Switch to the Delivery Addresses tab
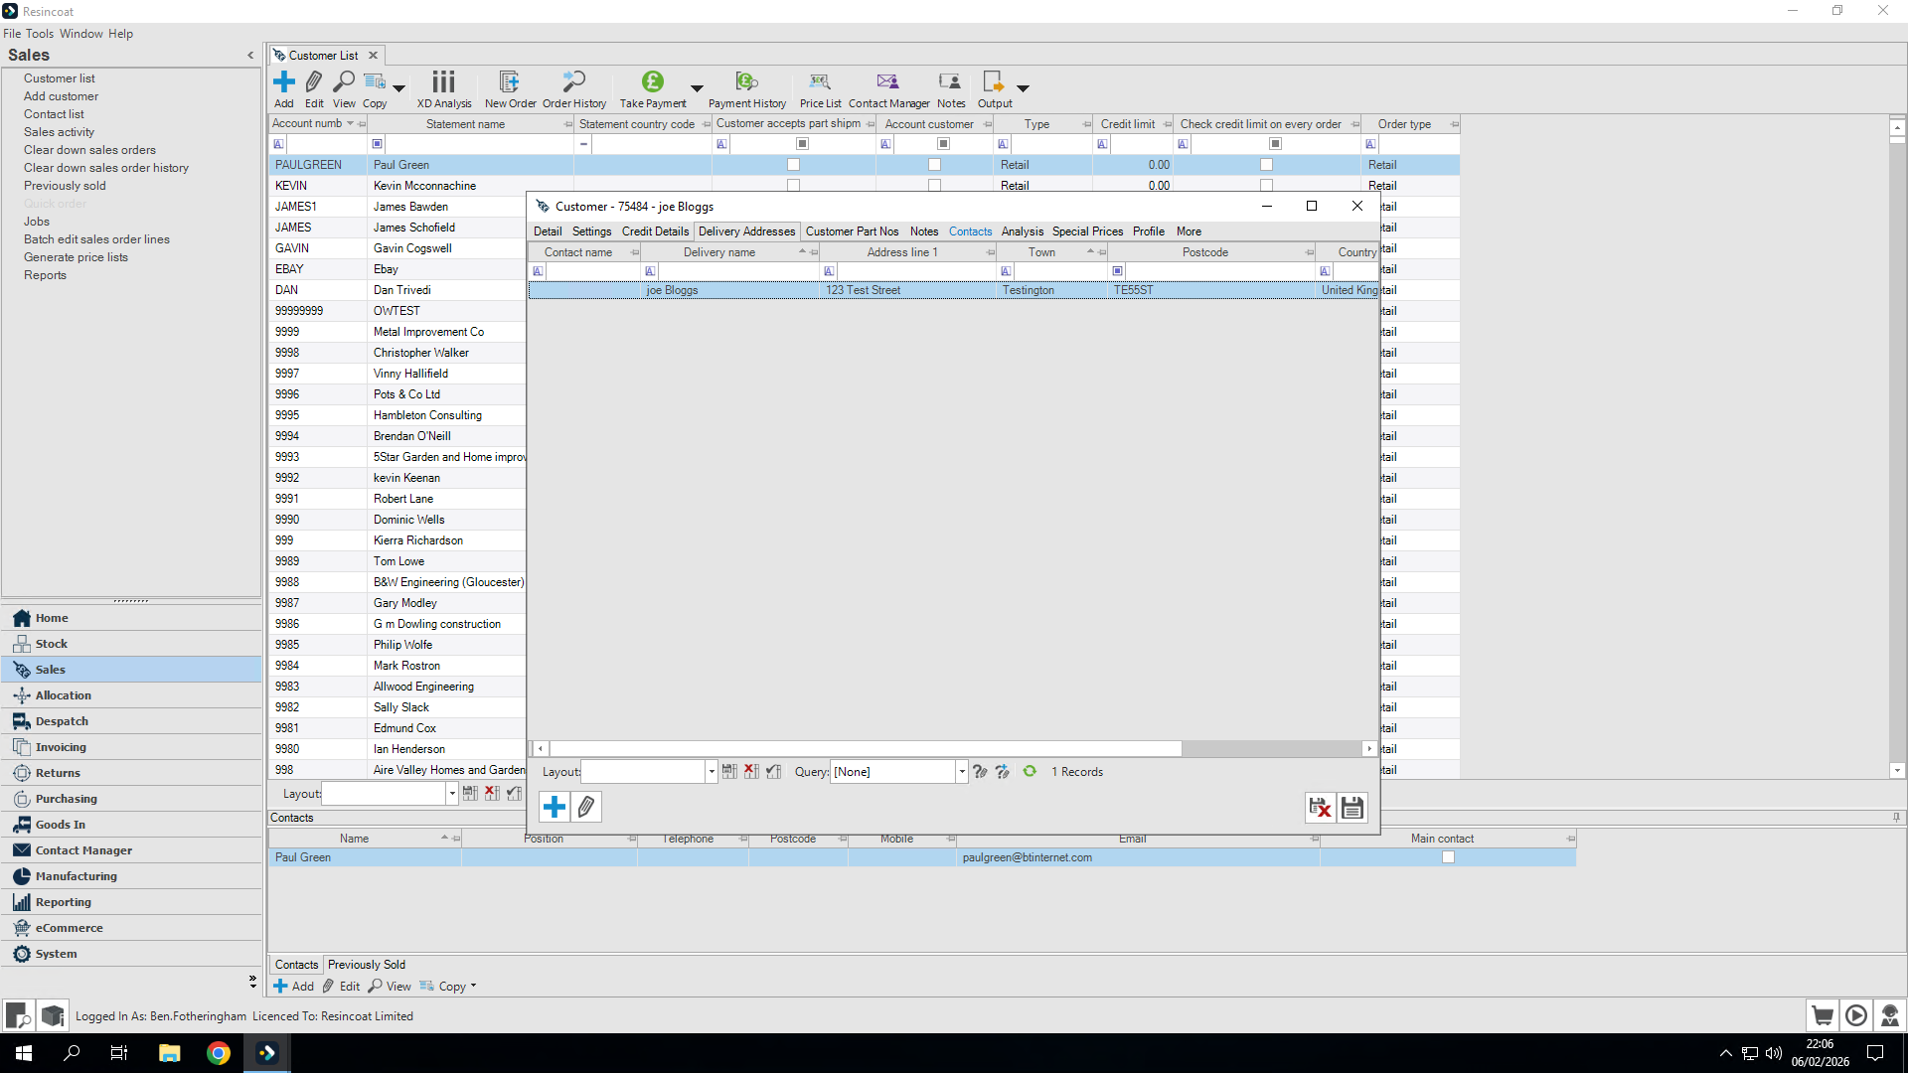Image resolution: width=1908 pixels, height=1073 pixels. pyautogui.click(x=746, y=231)
